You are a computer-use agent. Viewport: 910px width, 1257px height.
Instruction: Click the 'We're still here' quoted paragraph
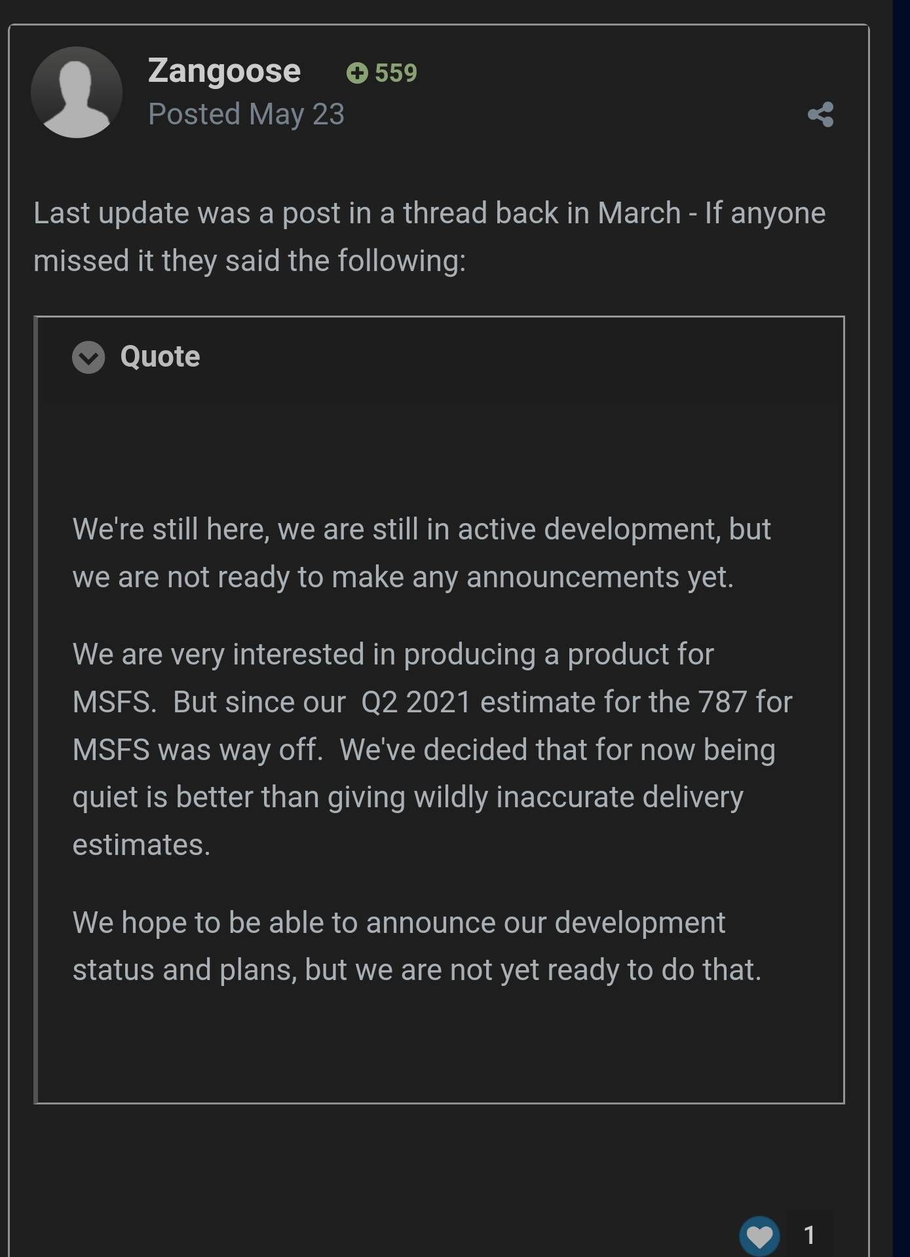point(421,553)
